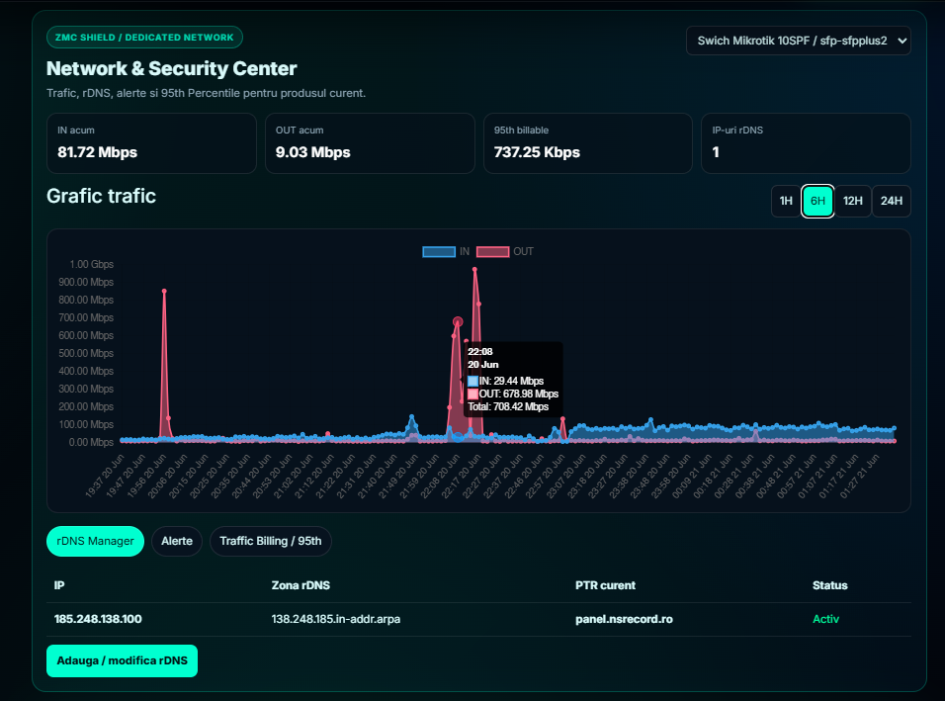Viewport: 945px width, 701px height.
Task: Click the PTR curent column header
Action: (605, 585)
